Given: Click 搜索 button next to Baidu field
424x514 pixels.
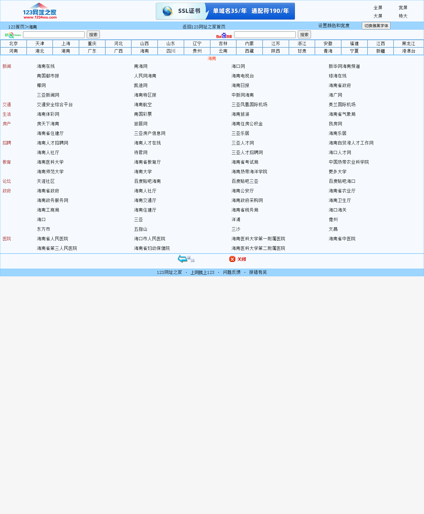Looking at the screenshot, I should pyautogui.click(x=304, y=34).
